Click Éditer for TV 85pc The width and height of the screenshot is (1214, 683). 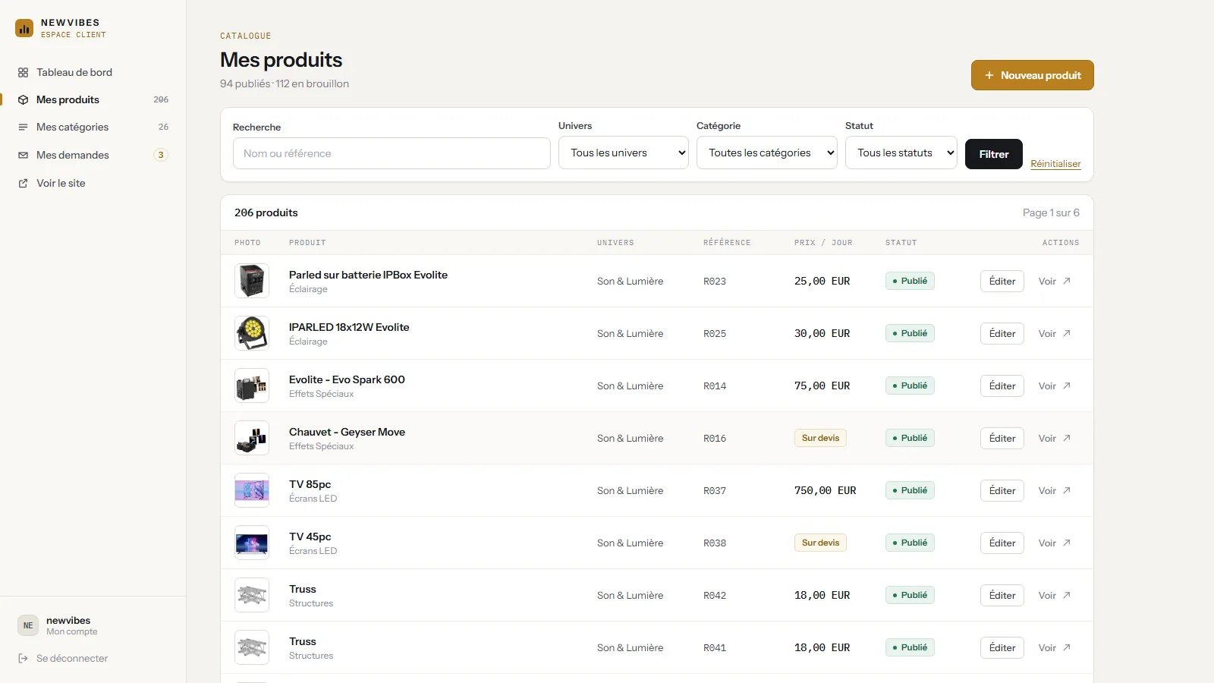[1002, 490]
